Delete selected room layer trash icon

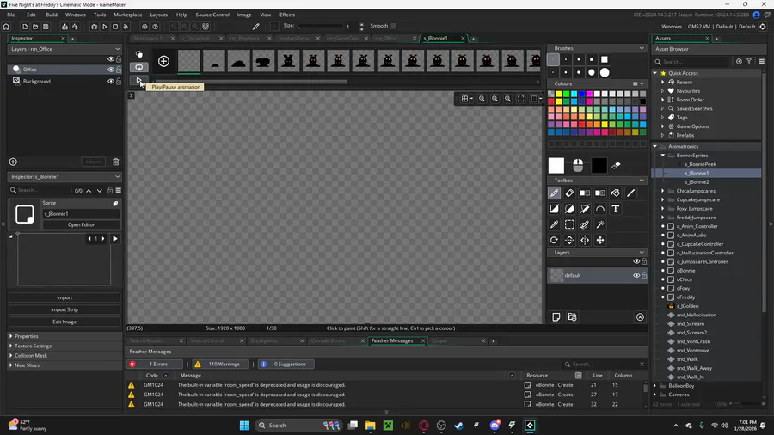click(115, 162)
